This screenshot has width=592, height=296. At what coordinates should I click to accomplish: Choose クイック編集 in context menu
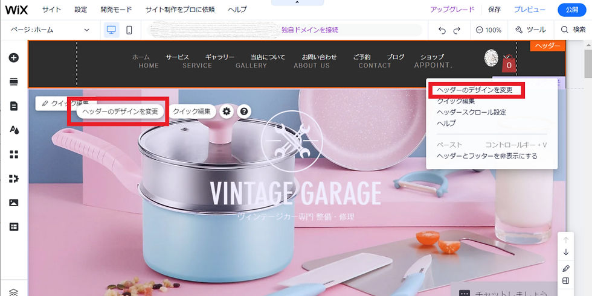pyautogui.click(x=455, y=101)
